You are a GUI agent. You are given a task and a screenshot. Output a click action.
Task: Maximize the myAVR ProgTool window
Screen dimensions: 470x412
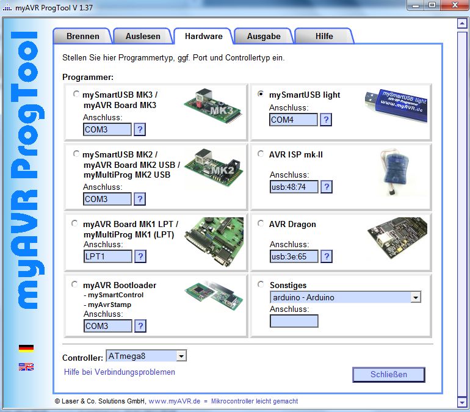pos(432,5)
